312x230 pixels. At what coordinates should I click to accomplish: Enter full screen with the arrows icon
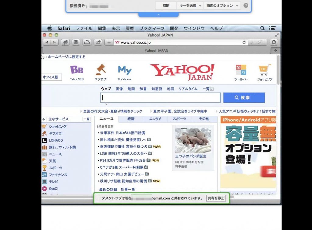point(277,35)
